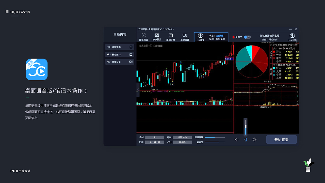
Task: Click the 9.069 price label on chart
Action: (x=228, y=59)
